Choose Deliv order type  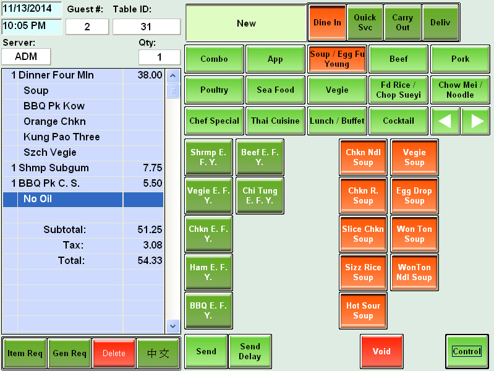pos(440,23)
